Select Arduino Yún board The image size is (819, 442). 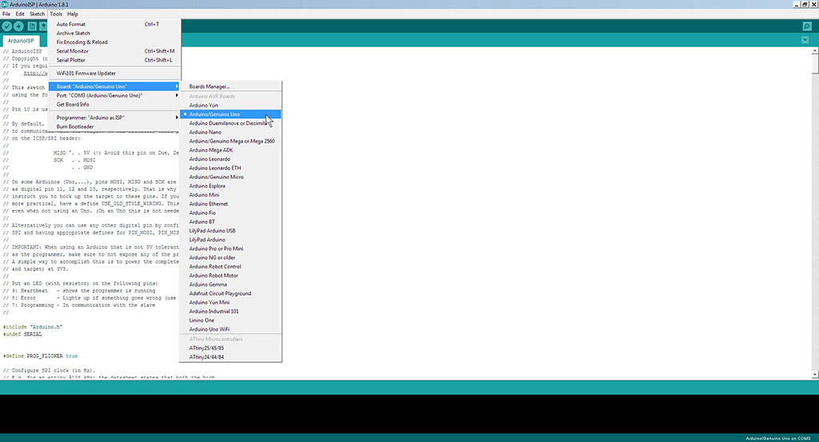[230, 105]
